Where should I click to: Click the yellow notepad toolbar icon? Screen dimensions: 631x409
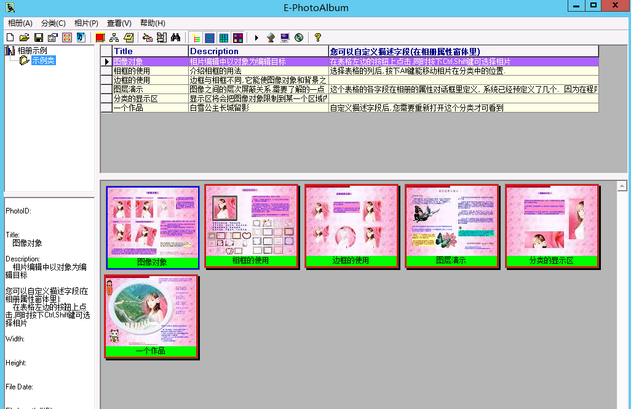click(x=129, y=38)
